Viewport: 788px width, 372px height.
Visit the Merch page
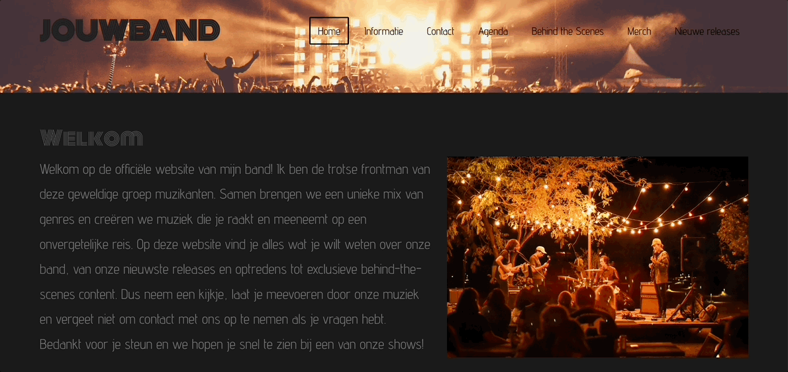[x=639, y=31]
